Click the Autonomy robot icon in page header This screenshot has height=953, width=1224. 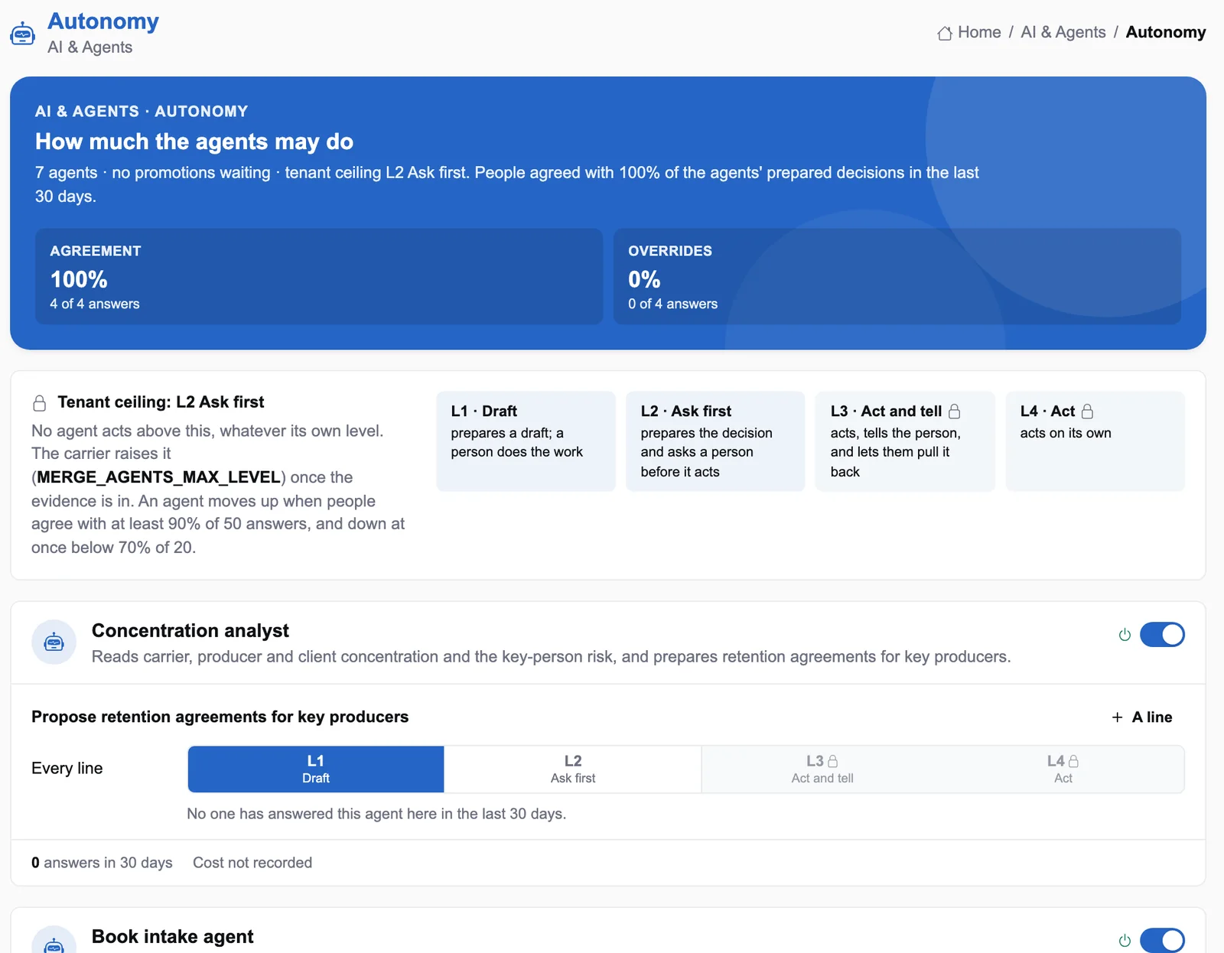click(x=22, y=34)
